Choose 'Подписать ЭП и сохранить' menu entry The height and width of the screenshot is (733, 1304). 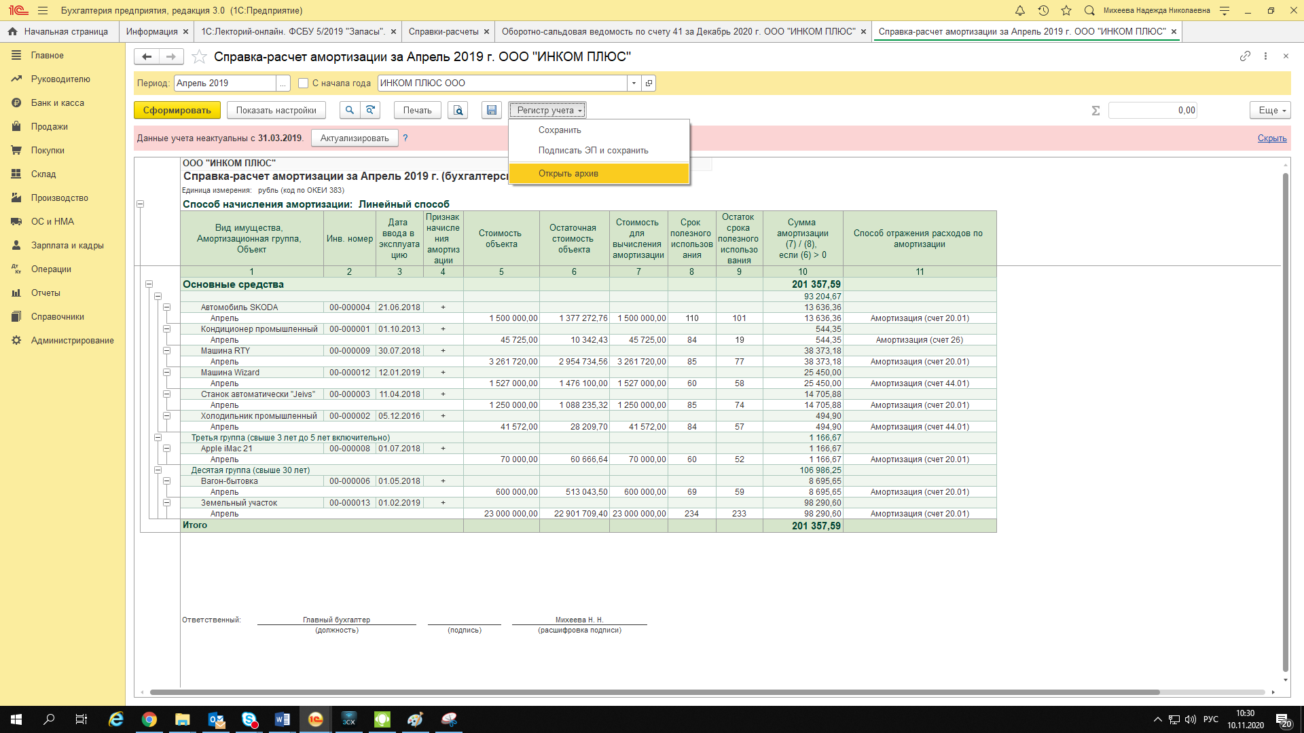click(x=593, y=150)
